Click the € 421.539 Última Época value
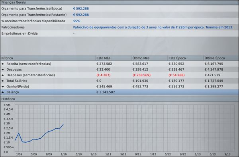The image size is (239, 157). 212,75
